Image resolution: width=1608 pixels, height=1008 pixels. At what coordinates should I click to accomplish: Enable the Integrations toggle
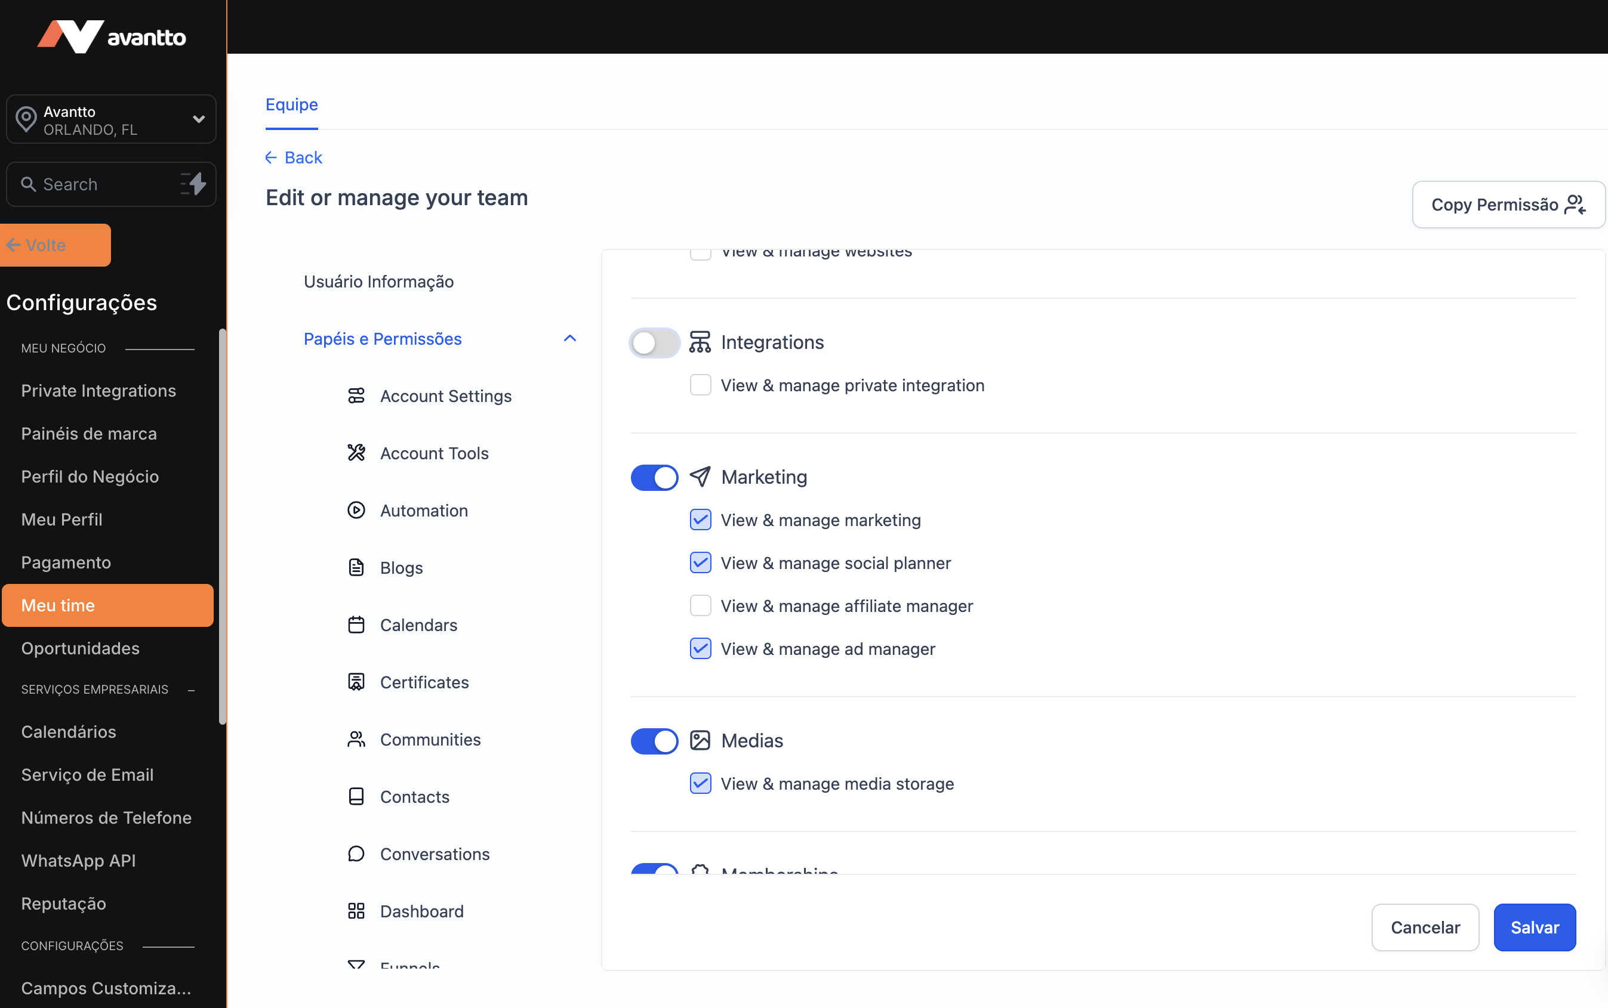pos(654,343)
